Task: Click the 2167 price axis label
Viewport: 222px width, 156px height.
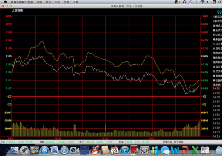Action: [9, 88]
